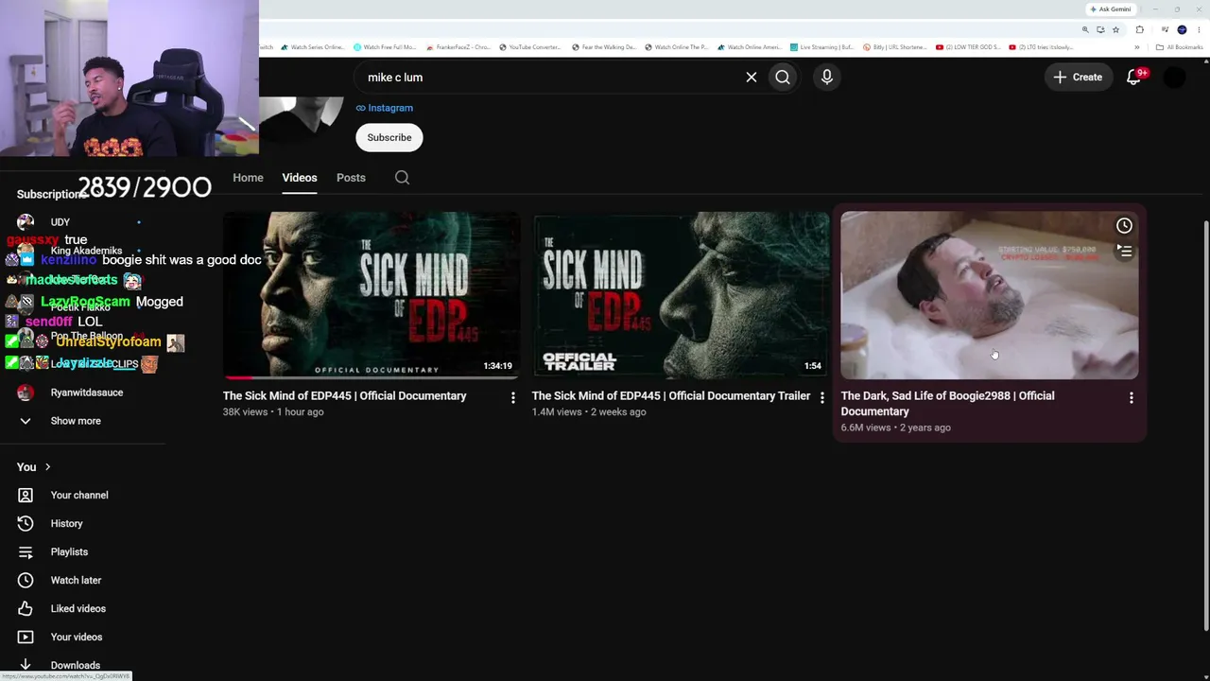
Task: Bookmark this page with the star icon
Action: (1115, 29)
